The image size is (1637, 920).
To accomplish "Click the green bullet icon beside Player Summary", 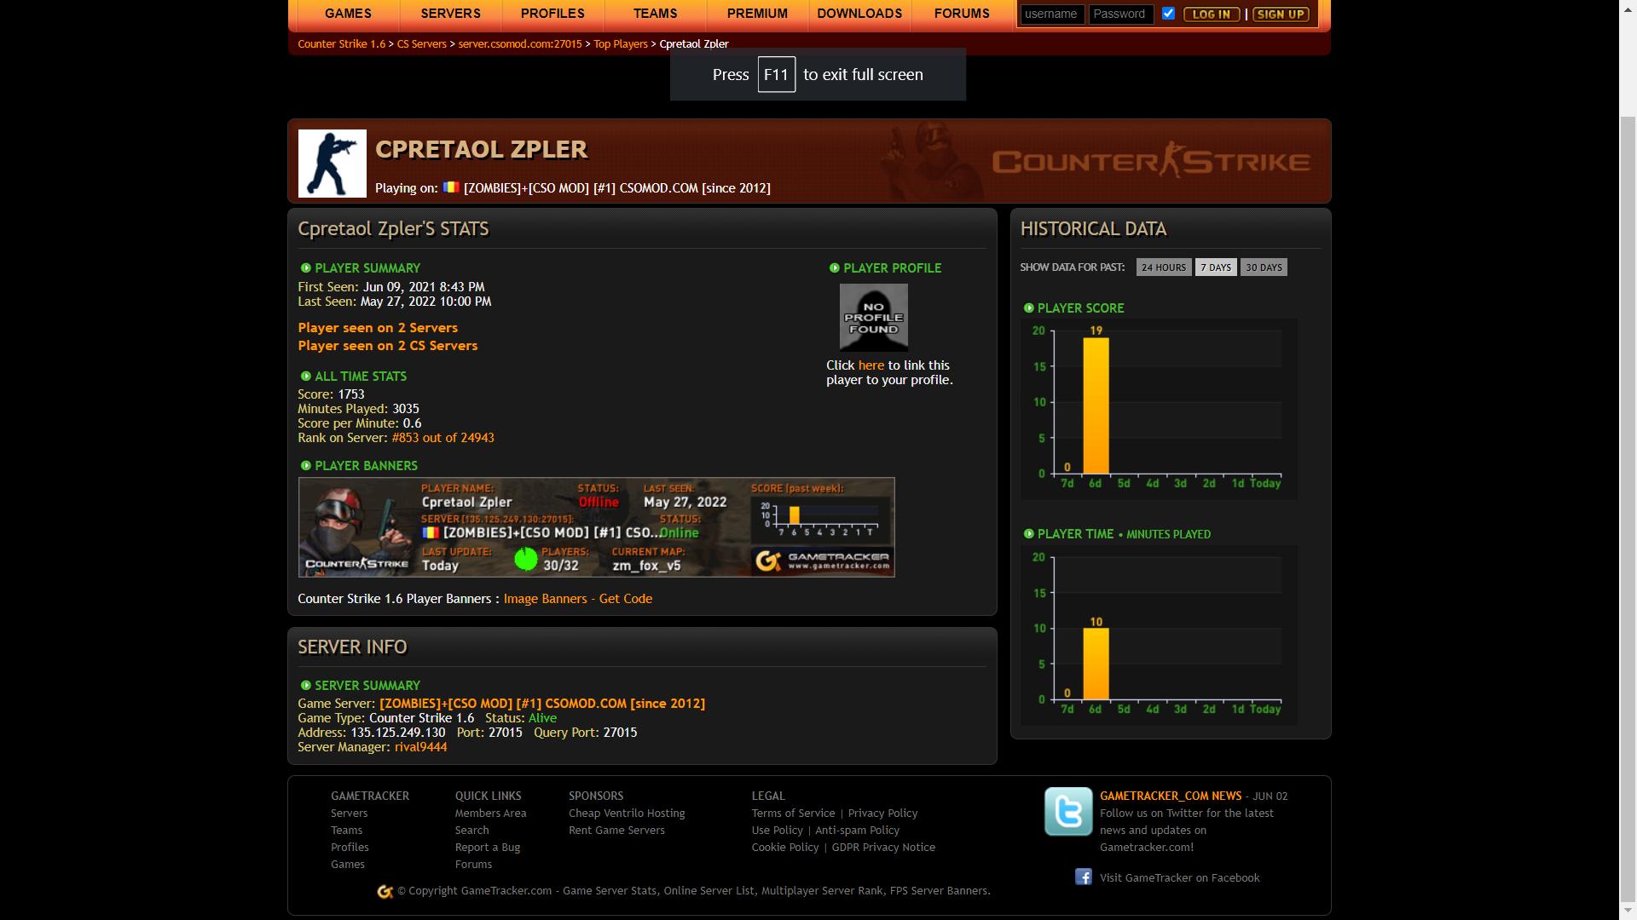I will coord(305,267).
